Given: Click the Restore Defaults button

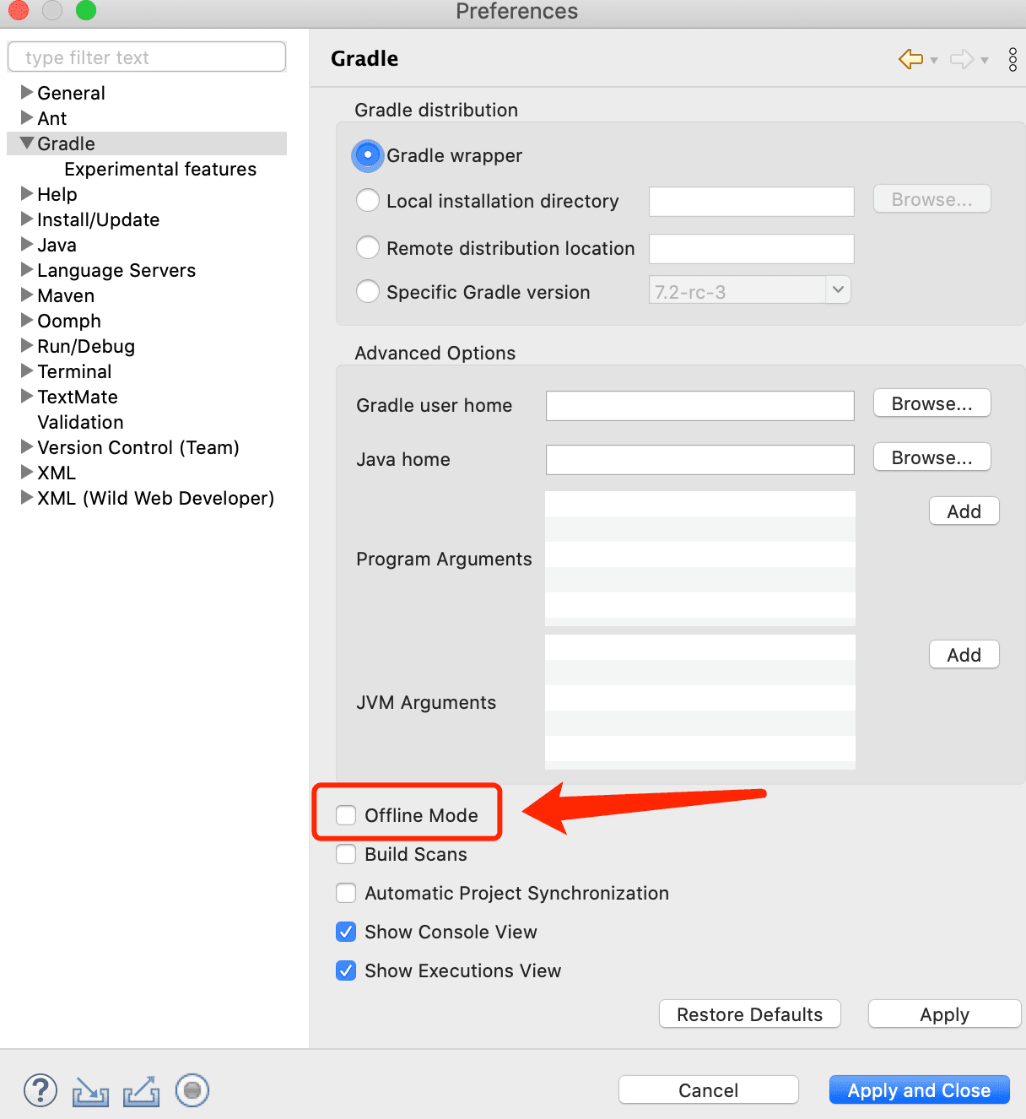Looking at the screenshot, I should click(749, 1014).
